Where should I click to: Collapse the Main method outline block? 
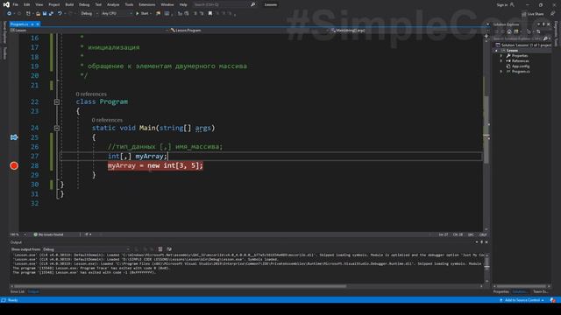click(56, 128)
